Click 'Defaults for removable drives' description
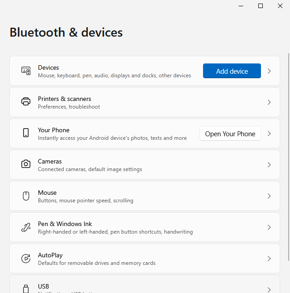Viewport: 290px width, 293px height. pos(97,263)
